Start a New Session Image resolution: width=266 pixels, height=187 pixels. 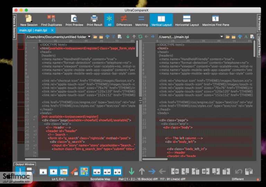[29, 20]
